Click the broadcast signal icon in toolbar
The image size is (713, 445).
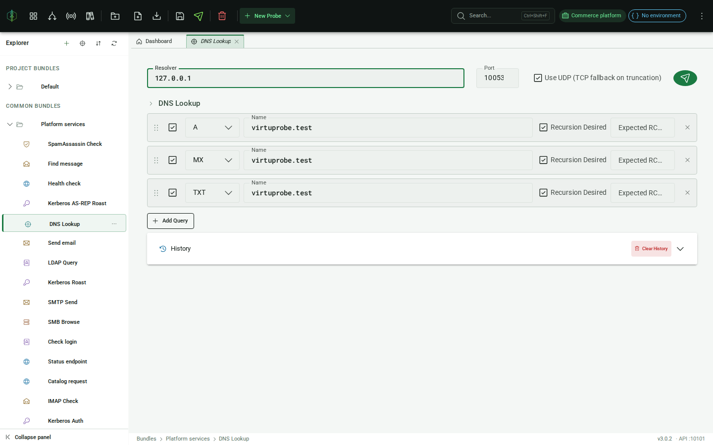pos(71,16)
